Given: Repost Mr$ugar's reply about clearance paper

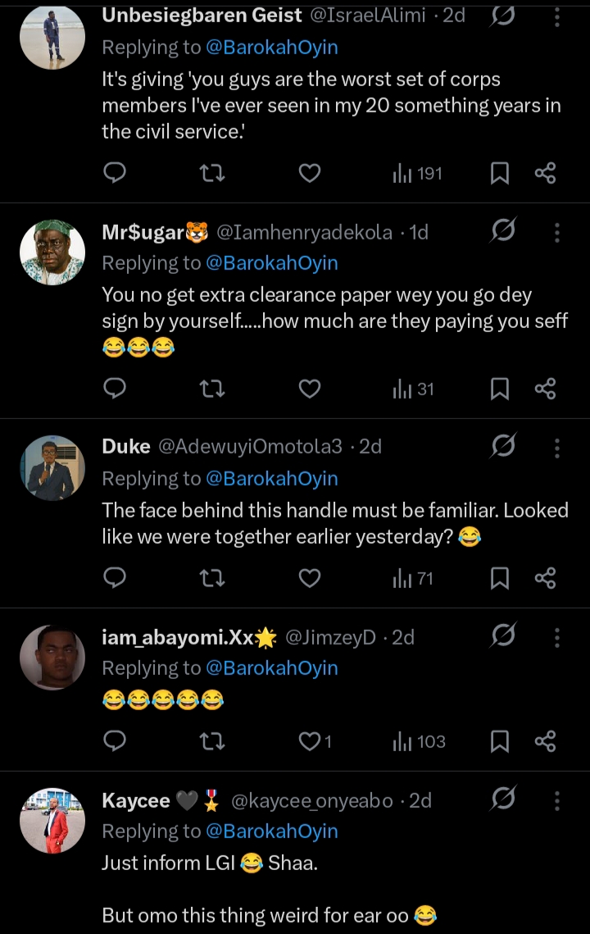Looking at the screenshot, I should (x=212, y=389).
